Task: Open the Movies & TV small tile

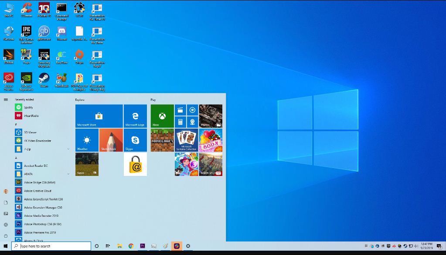Action: click(x=180, y=110)
